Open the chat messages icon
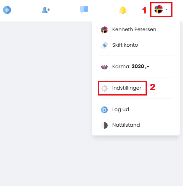Screen dimensions: 183x186 click(x=84, y=10)
